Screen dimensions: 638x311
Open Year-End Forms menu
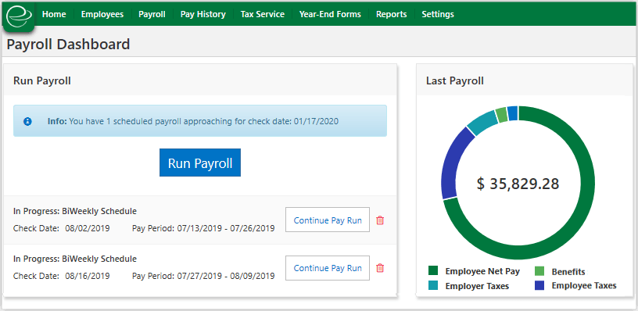tap(330, 14)
